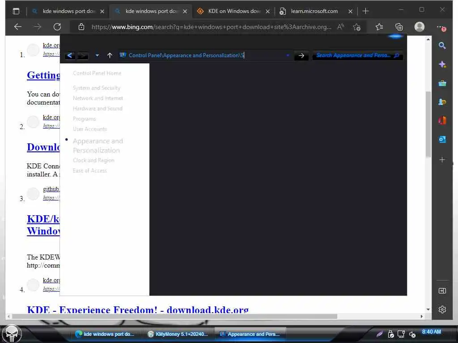This screenshot has width=458, height=343.
Task: Expand the Control Panel address history dropdown
Action: click(288, 55)
